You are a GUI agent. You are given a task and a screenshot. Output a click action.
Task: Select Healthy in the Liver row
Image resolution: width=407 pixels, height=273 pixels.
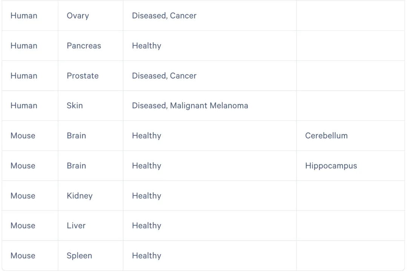point(146,226)
